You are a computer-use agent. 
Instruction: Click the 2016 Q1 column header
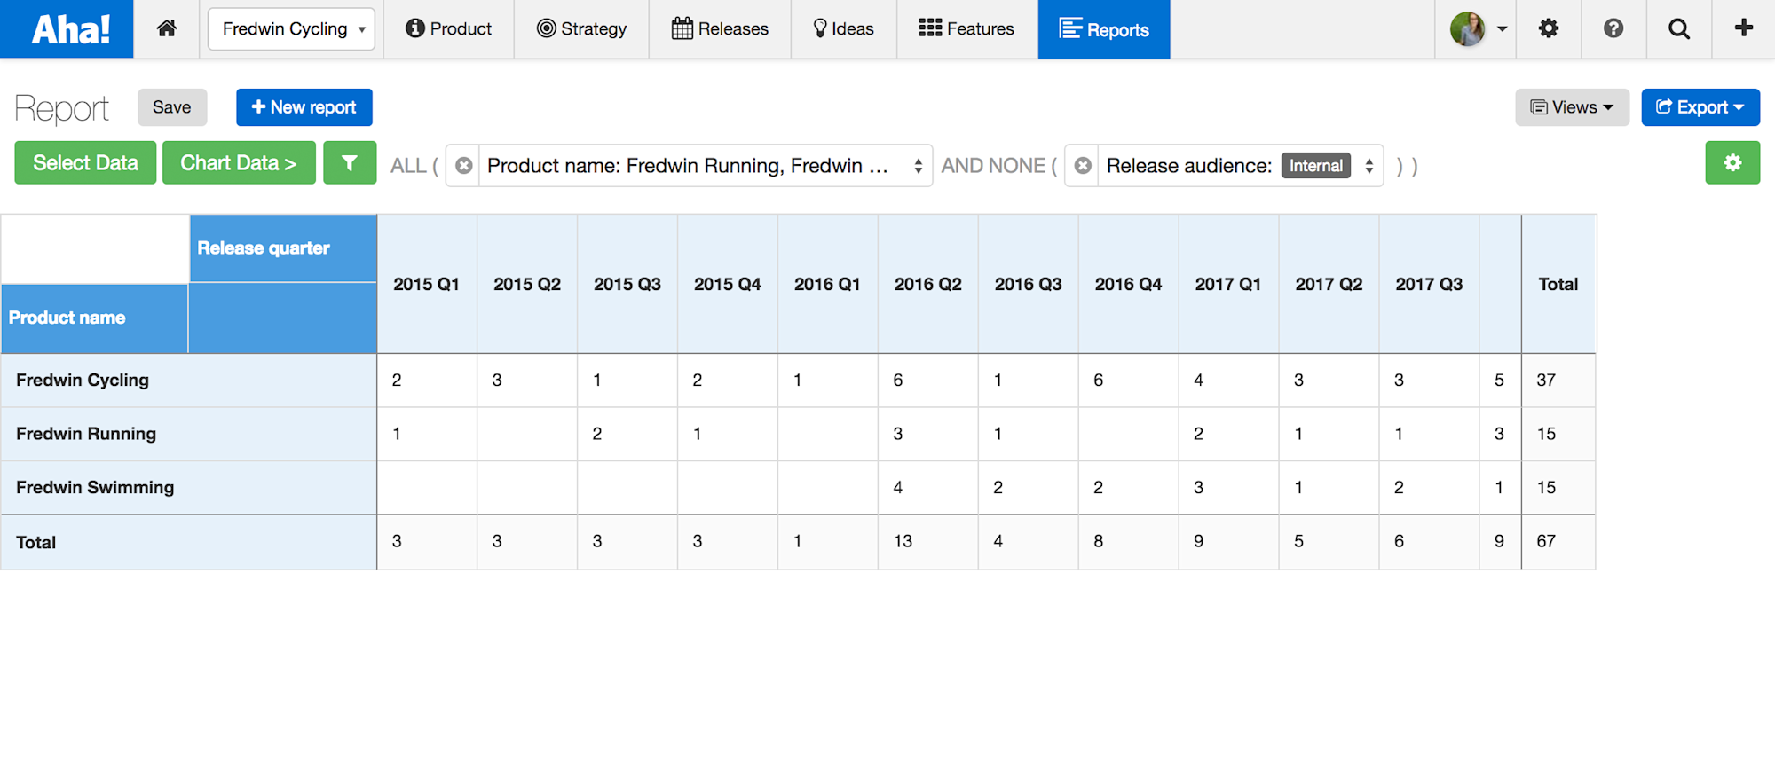(827, 285)
